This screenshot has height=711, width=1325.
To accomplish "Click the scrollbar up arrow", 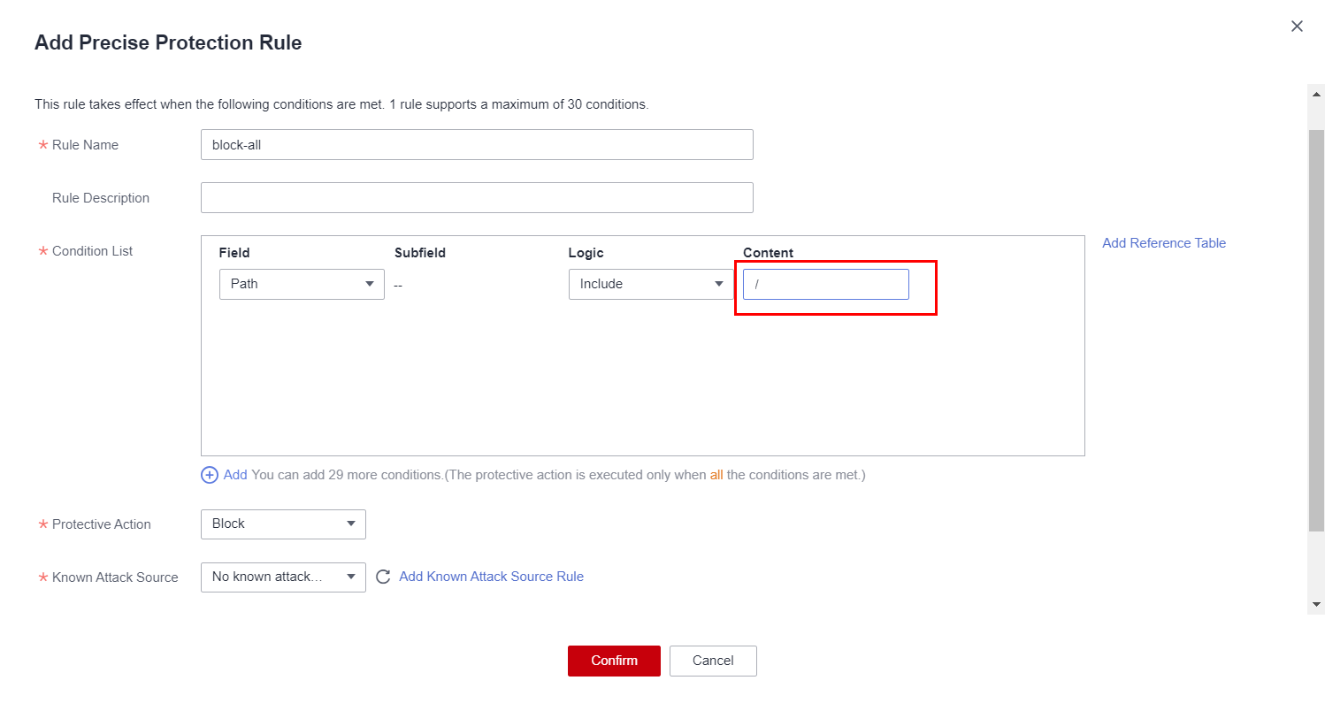I will (x=1316, y=94).
